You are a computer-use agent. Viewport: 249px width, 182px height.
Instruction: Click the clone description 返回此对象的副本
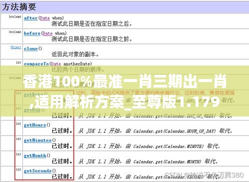pos(75,54)
